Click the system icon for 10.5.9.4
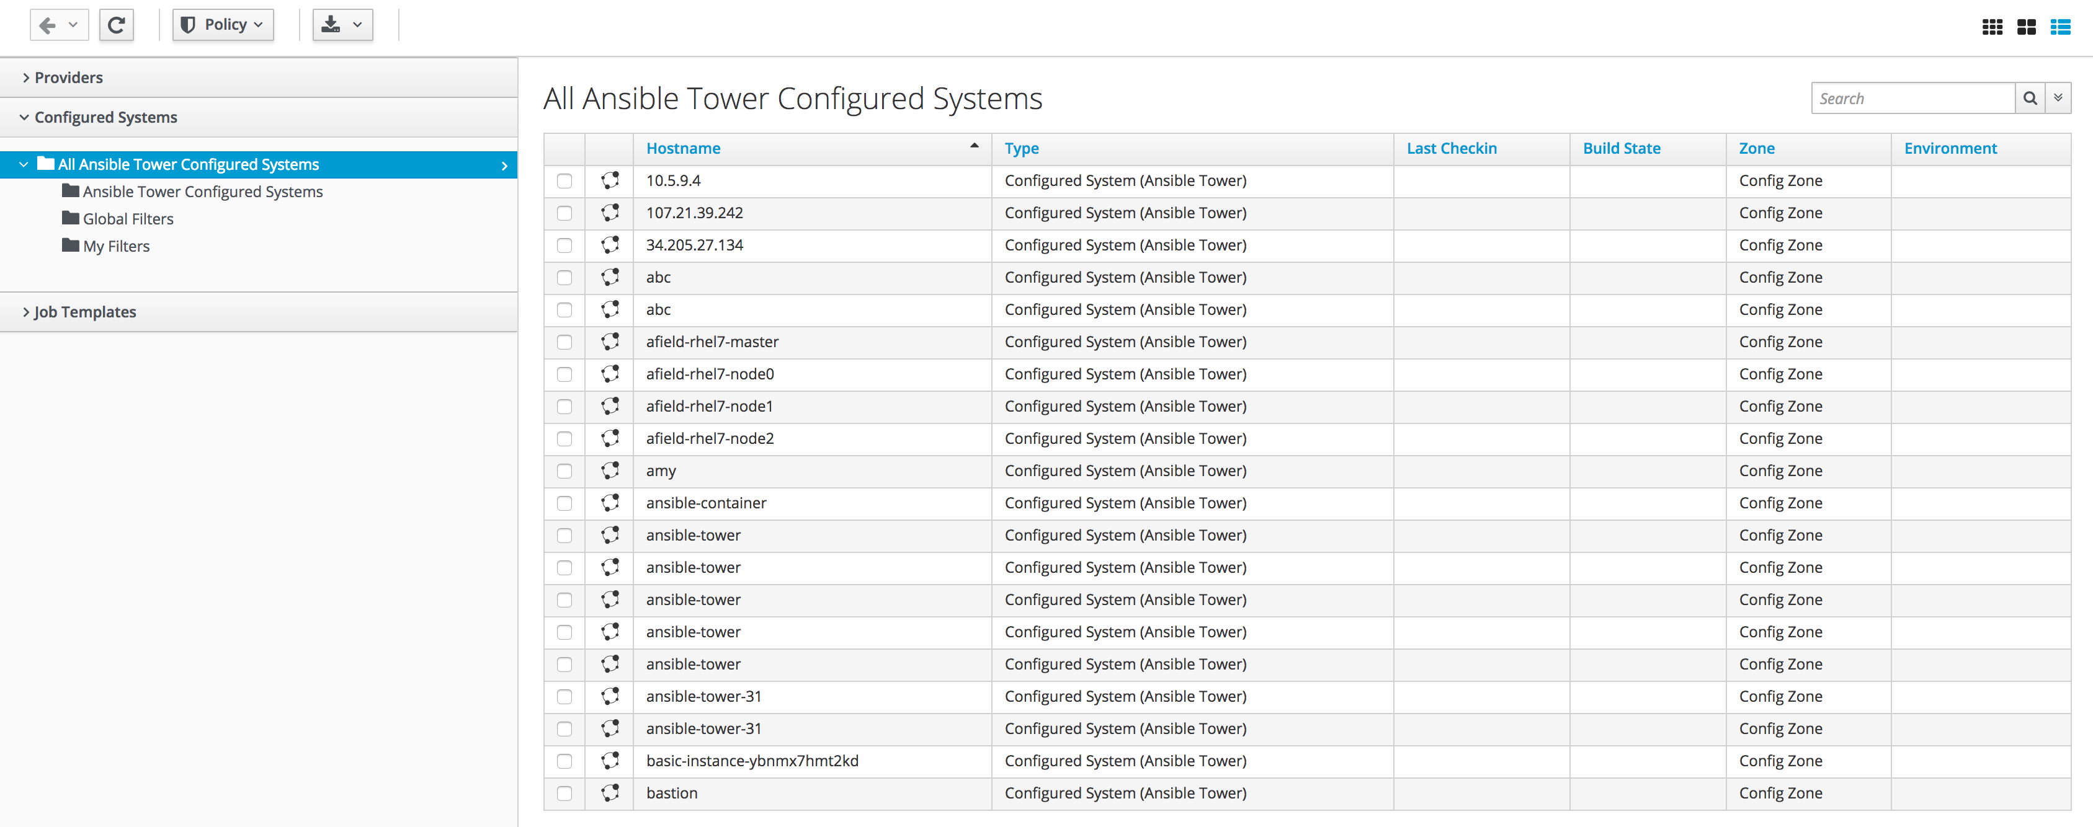Screen dimensions: 2093x827 (x=609, y=180)
